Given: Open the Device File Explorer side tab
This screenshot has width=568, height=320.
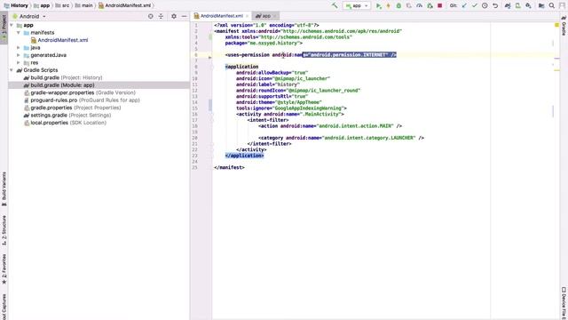Looking at the screenshot, I should [x=564, y=303].
